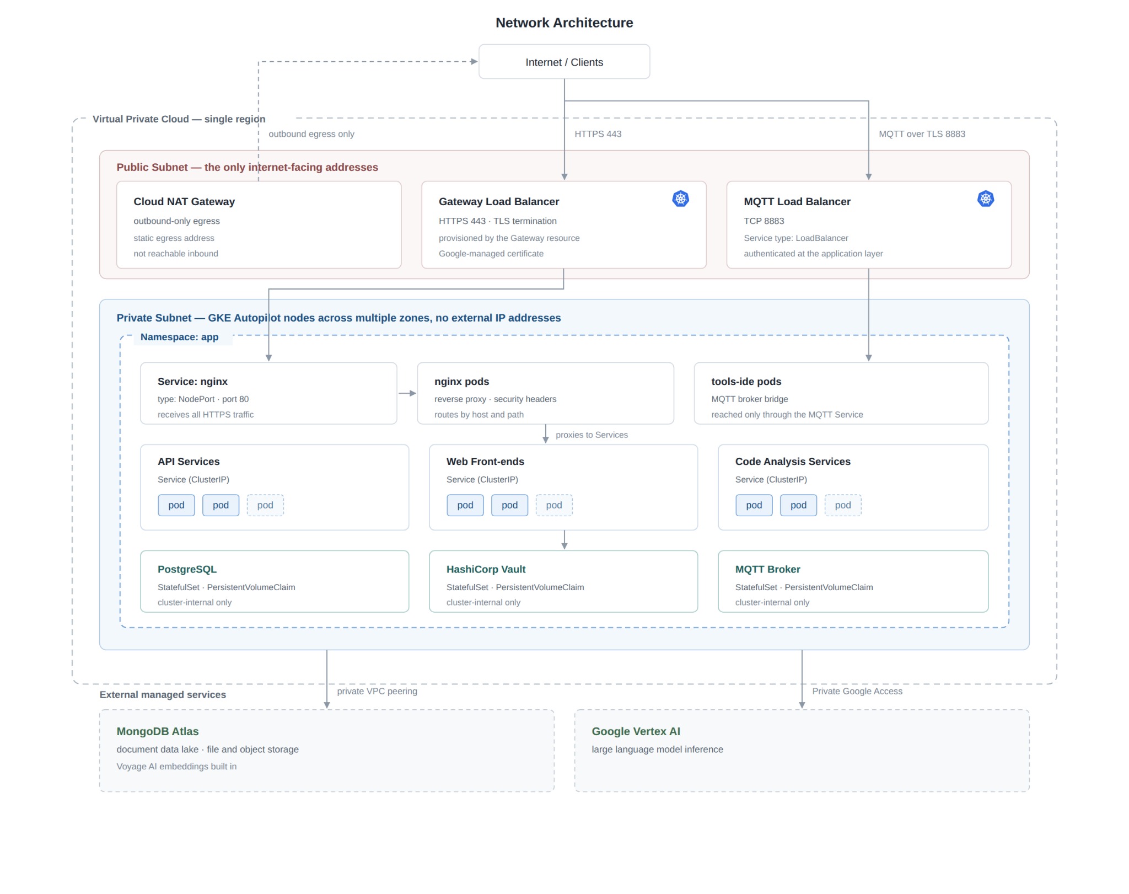Click 'Service (ClusterIP)' under API Services
This screenshot has height=894, width=1129.
(x=193, y=480)
